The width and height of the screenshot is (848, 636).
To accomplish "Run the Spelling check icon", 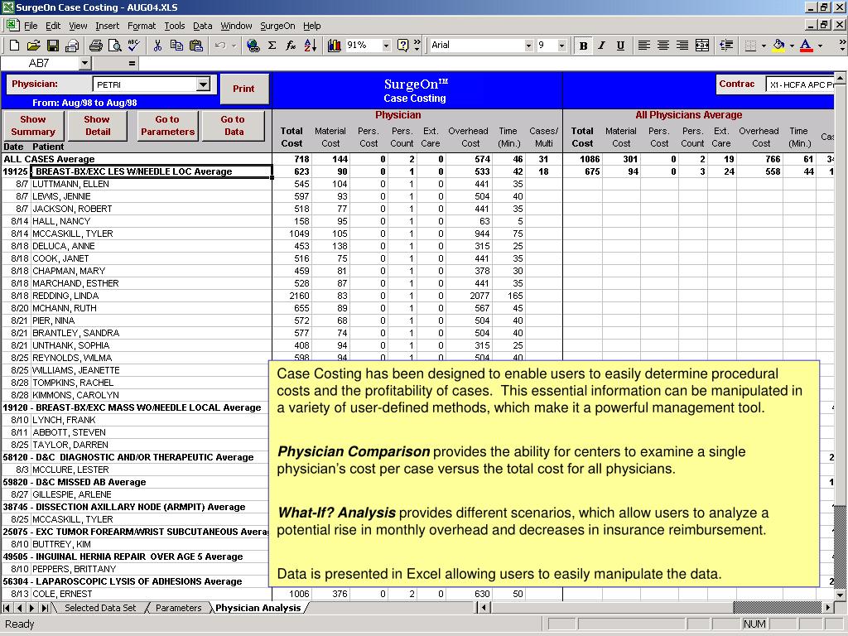I will [x=133, y=46].
